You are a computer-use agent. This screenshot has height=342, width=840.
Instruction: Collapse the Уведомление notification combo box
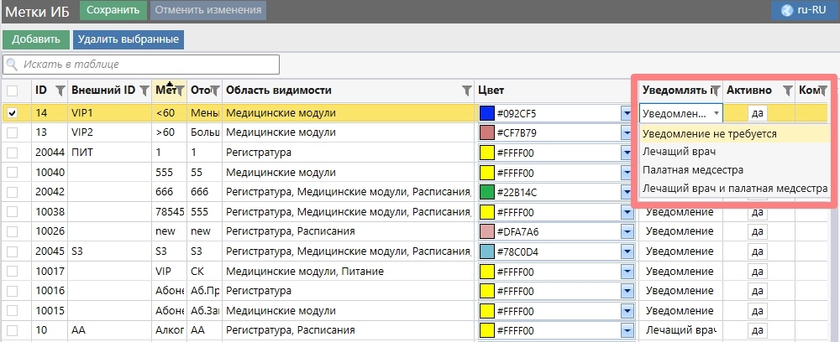716,112
